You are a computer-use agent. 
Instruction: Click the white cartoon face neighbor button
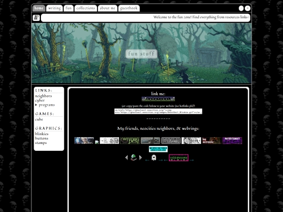pos(110,141)
